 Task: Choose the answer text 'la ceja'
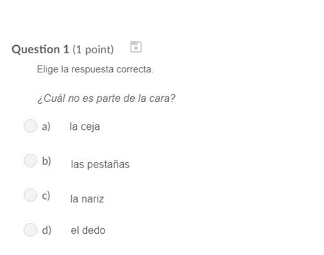(x=85, y=126)
